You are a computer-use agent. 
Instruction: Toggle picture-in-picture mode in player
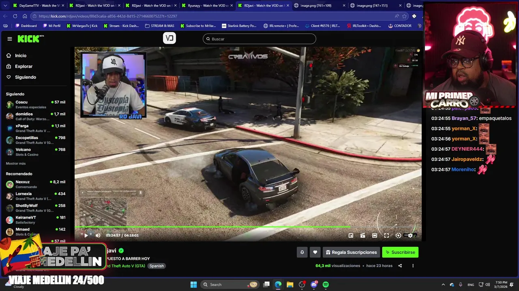coord(351,236)
